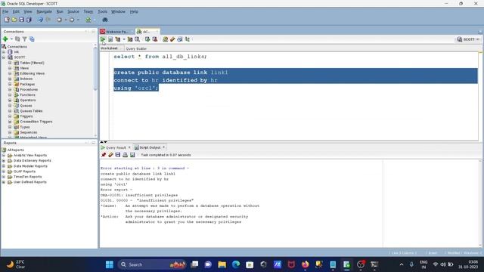Open File Explorer from the taskbar
Image resolution: width=484 pixels, height=272 pixels.
pos(222,264)
